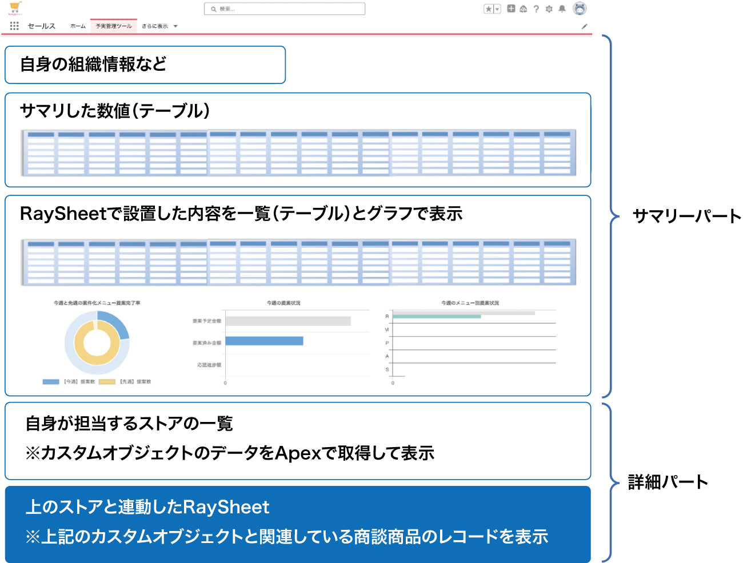Click the 応諾進捗額 axis label

(x=209, y=365)
